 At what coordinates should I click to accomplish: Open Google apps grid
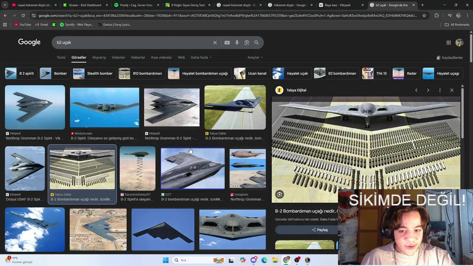click(448, 42)
